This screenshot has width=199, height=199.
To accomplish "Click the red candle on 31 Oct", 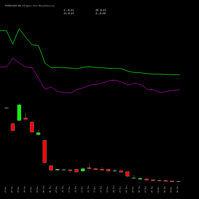I will (32, 127).
